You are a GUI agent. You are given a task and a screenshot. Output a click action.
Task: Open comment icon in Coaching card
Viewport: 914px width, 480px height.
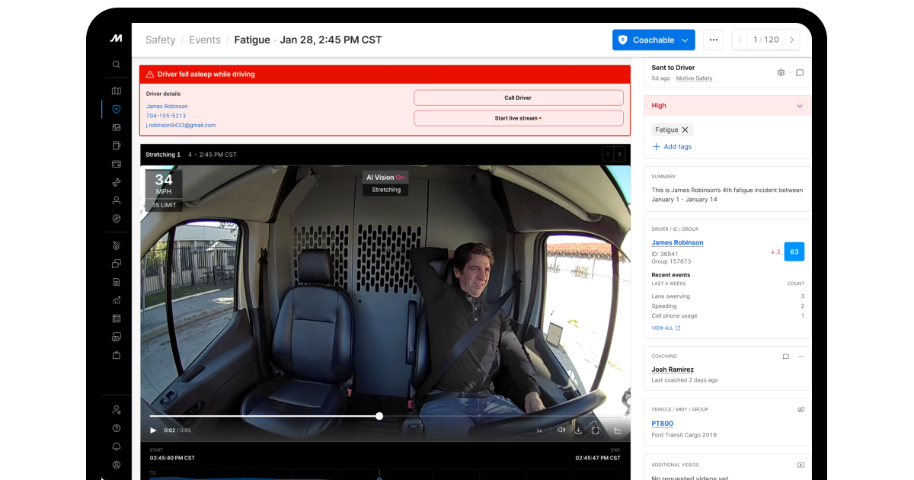(785, 356)
